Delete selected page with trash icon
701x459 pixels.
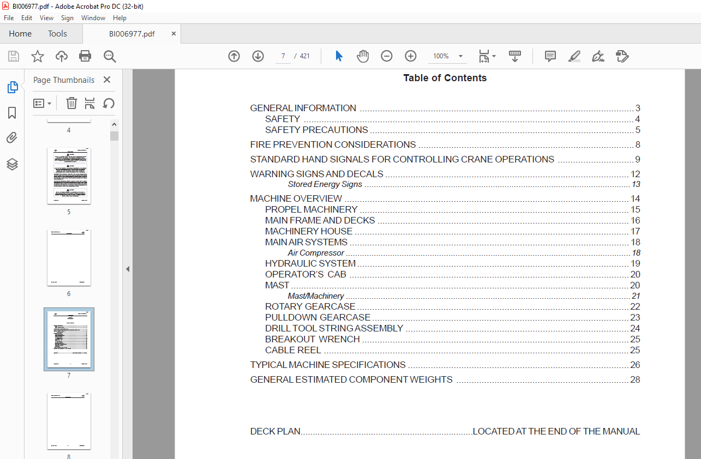(x=71, y=103)
